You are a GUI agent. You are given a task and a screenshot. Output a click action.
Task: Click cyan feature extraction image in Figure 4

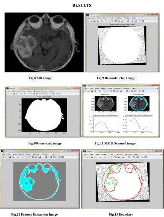40,182
